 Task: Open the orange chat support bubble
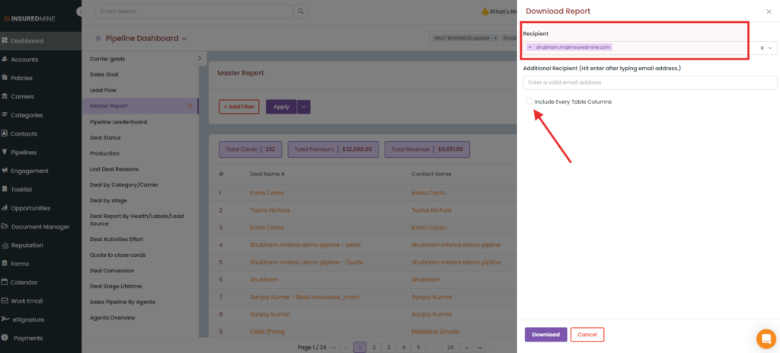(766, 339)
